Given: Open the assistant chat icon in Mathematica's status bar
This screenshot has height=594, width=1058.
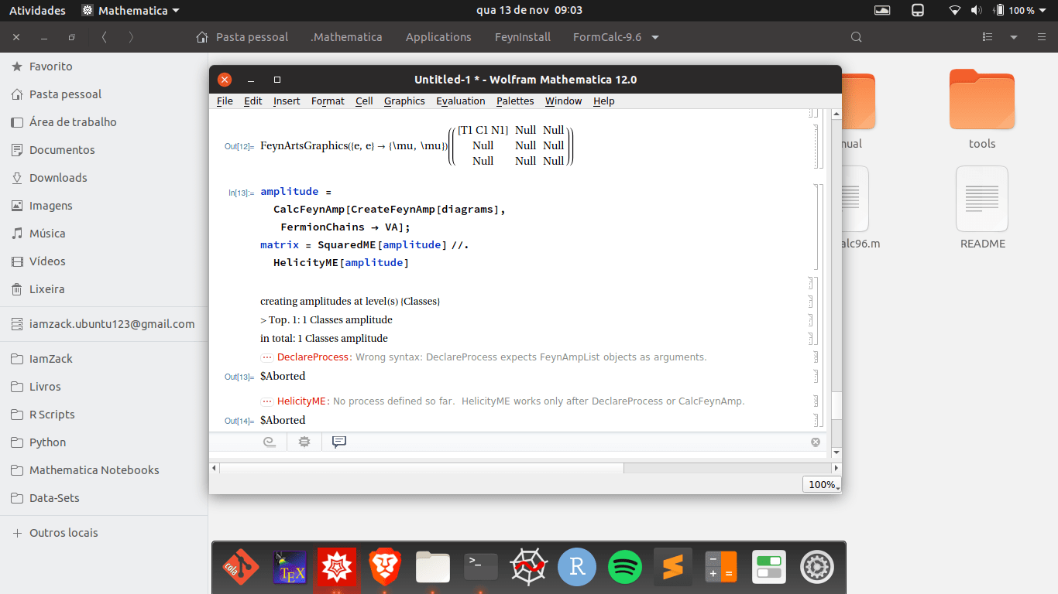Looking at the screenshot, I should pyautogui.click(x=338, y=442).
